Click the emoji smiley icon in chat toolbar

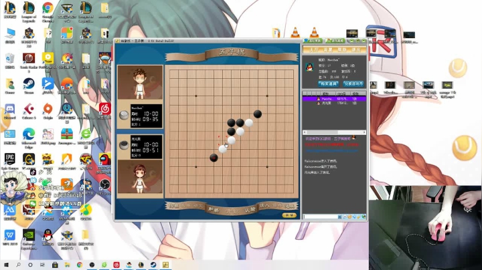click(x=349, y=217)
